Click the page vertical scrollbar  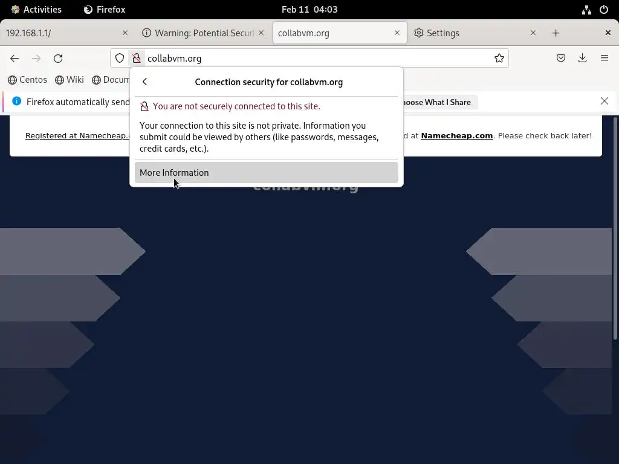click(x=615, y=228)
